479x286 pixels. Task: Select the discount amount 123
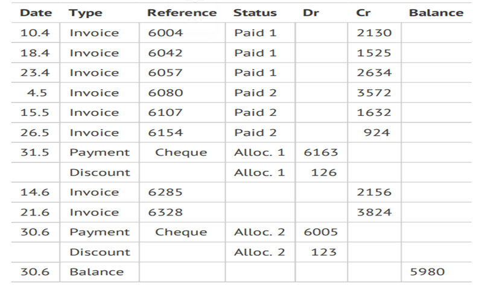pos(324,252)
